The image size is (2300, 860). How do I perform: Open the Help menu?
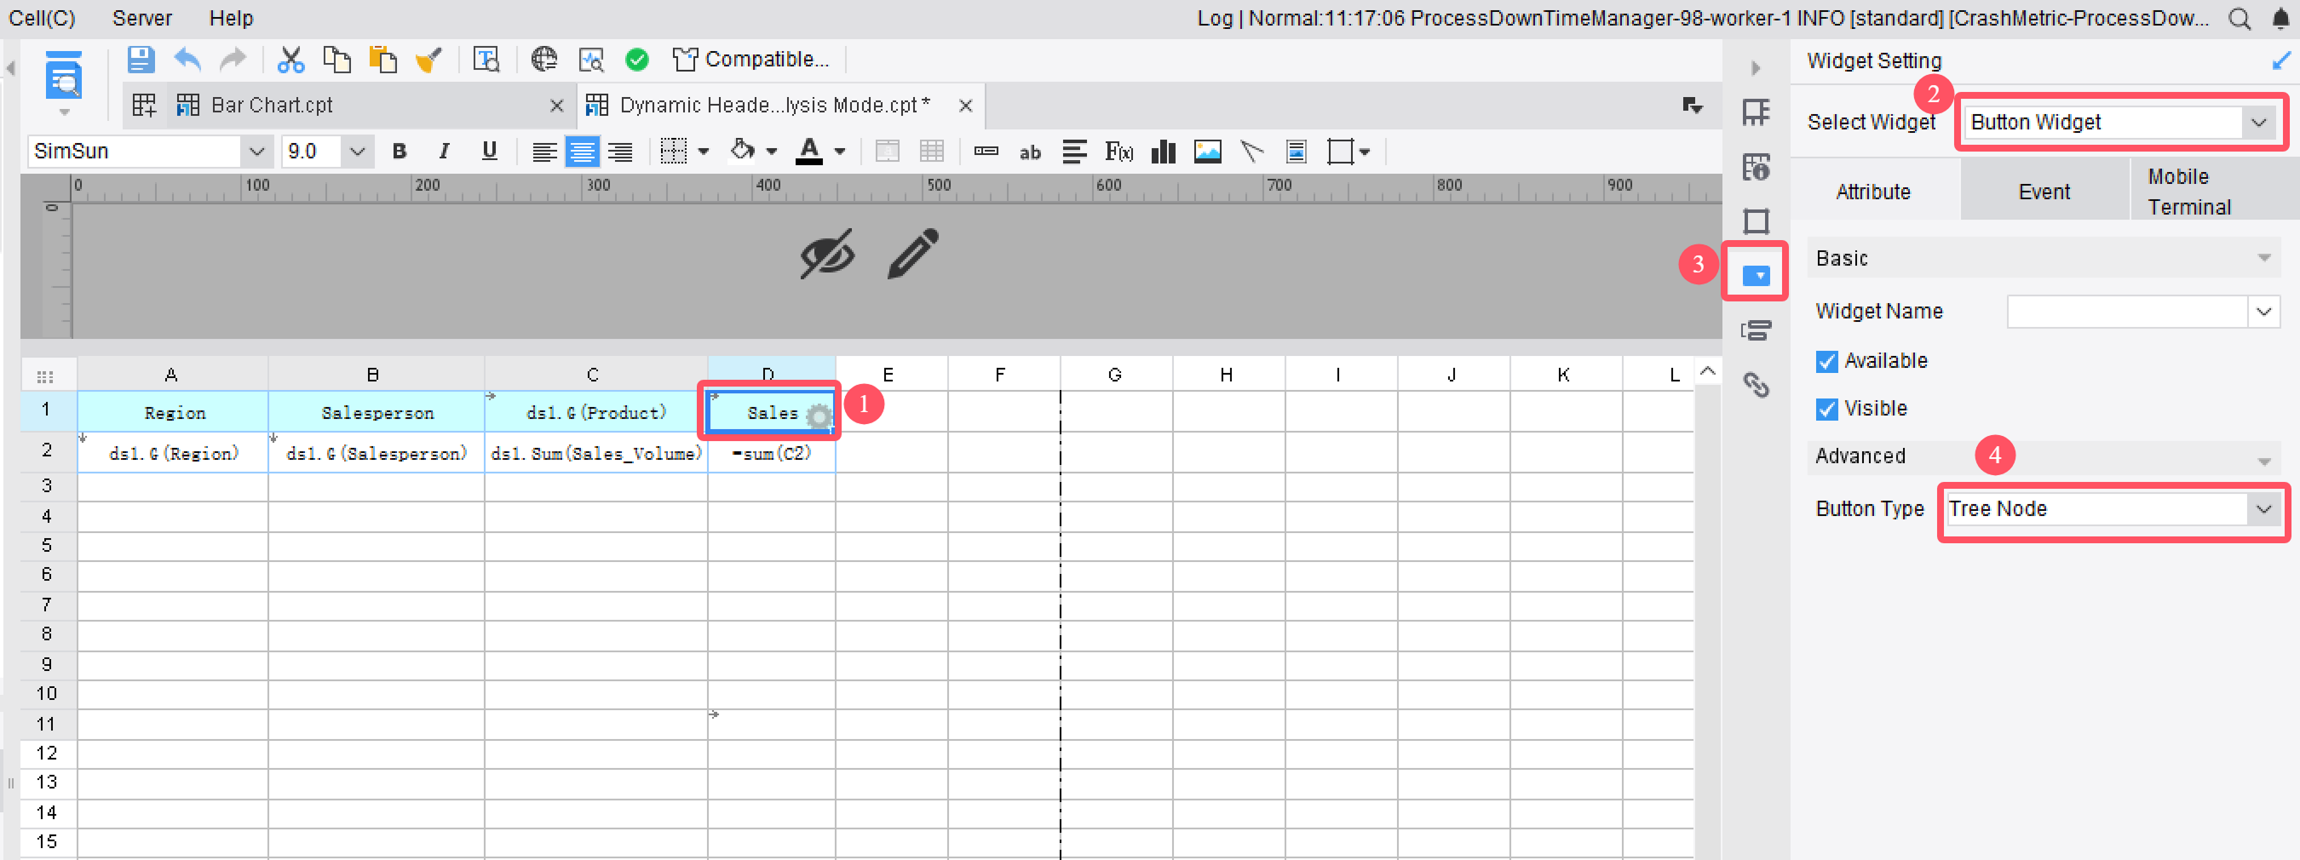[x=231, y=19]
